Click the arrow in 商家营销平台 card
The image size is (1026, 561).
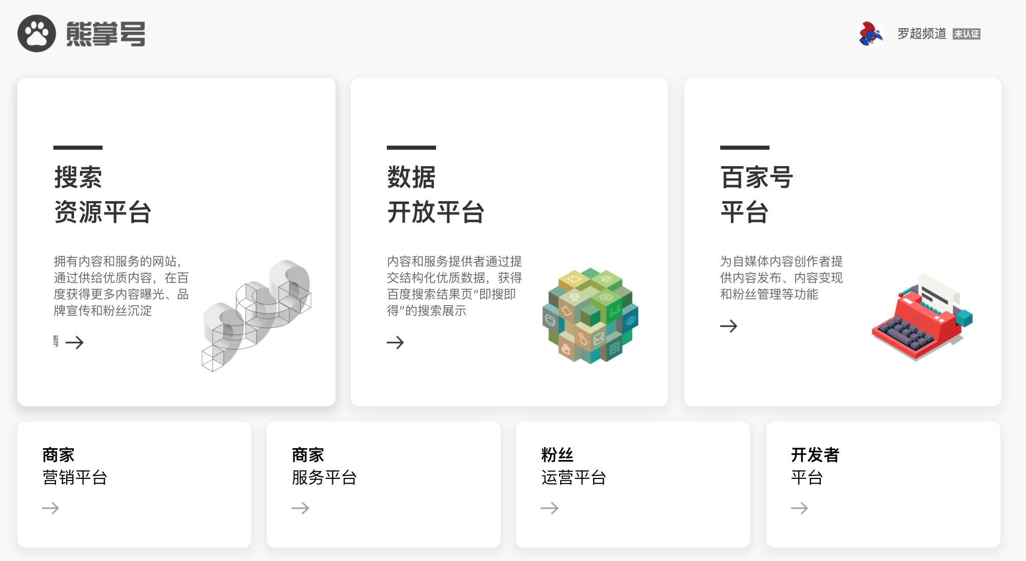50,508
